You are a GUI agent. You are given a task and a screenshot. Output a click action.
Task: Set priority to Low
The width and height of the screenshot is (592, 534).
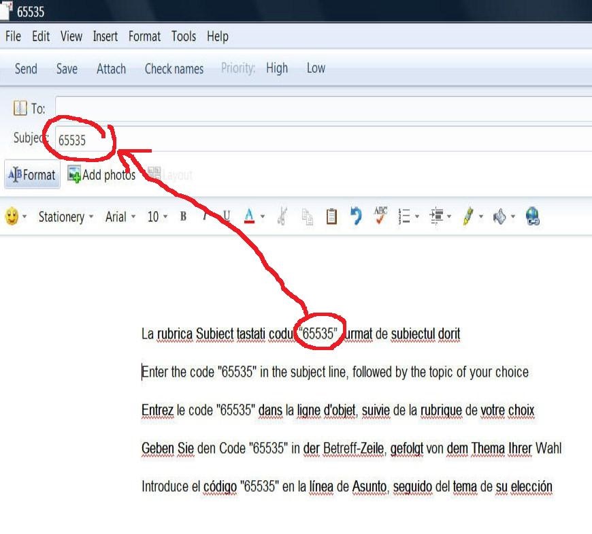tap(316, 68)
